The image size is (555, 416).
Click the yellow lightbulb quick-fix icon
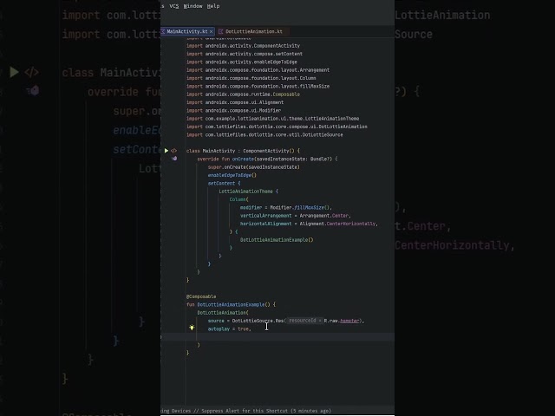pyautogui.click(x=192, y=328)
